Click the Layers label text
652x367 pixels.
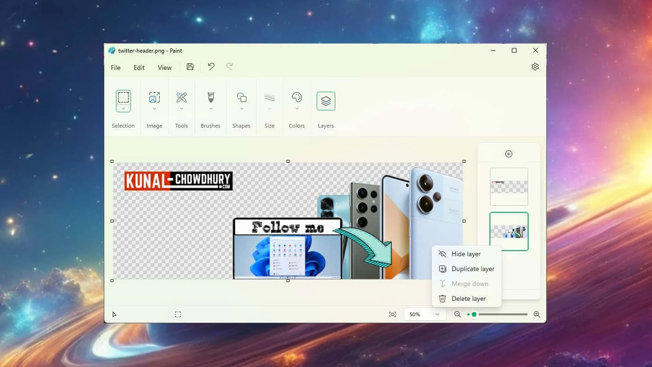[x=326, y=126]
